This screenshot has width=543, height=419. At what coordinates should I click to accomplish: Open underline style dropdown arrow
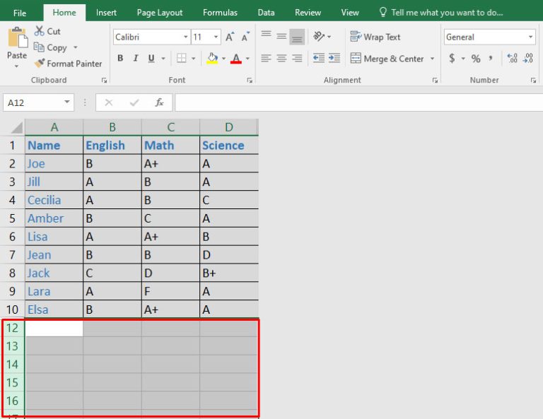163,59
